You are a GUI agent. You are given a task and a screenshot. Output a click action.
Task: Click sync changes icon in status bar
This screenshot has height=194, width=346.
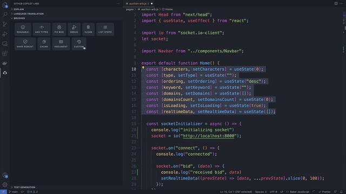click(22, 192)
